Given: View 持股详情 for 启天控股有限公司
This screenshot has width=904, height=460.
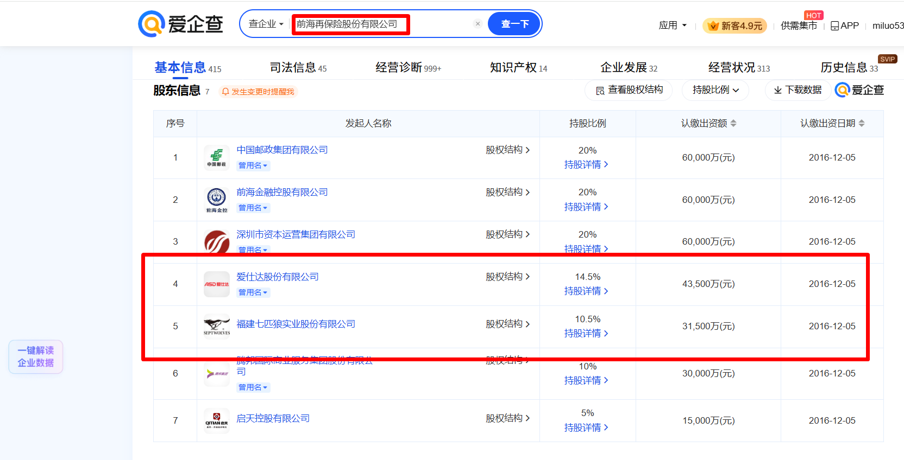Looking at the screenshot, I should (586, 427).
